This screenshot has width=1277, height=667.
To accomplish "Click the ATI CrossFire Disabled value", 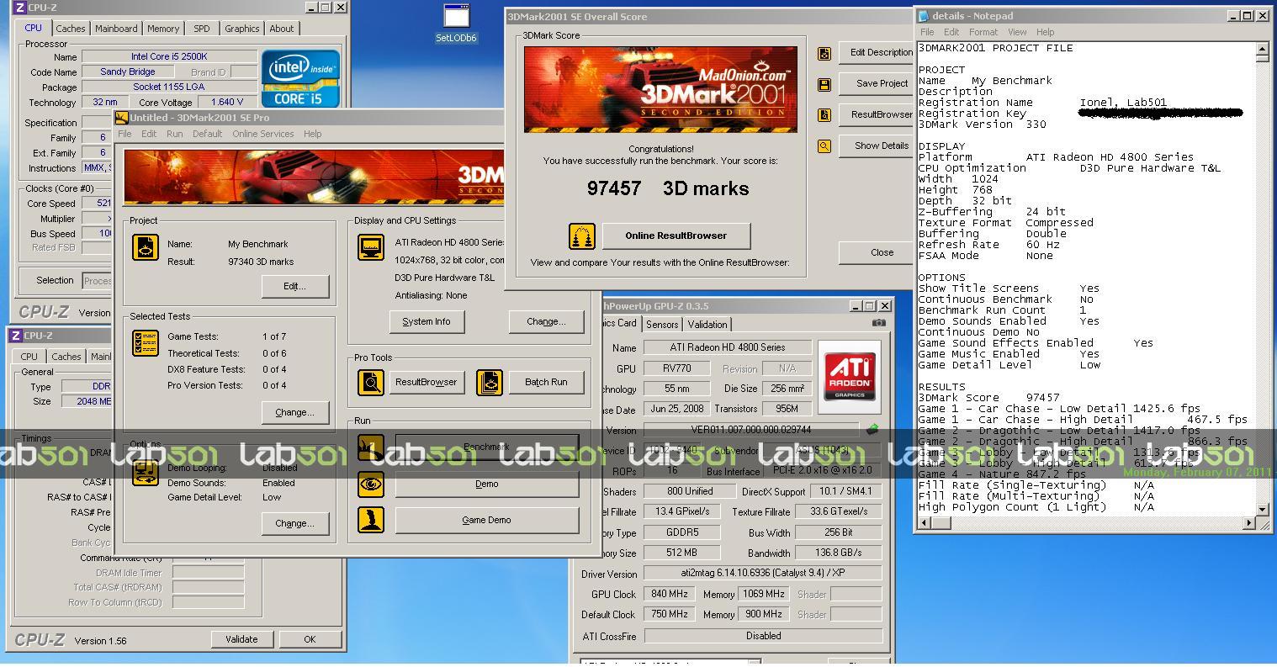I will click(763, 636).
